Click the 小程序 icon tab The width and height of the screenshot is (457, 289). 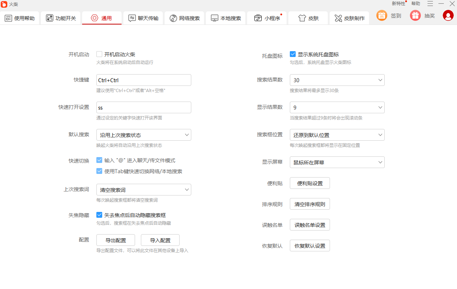point(258,18)
